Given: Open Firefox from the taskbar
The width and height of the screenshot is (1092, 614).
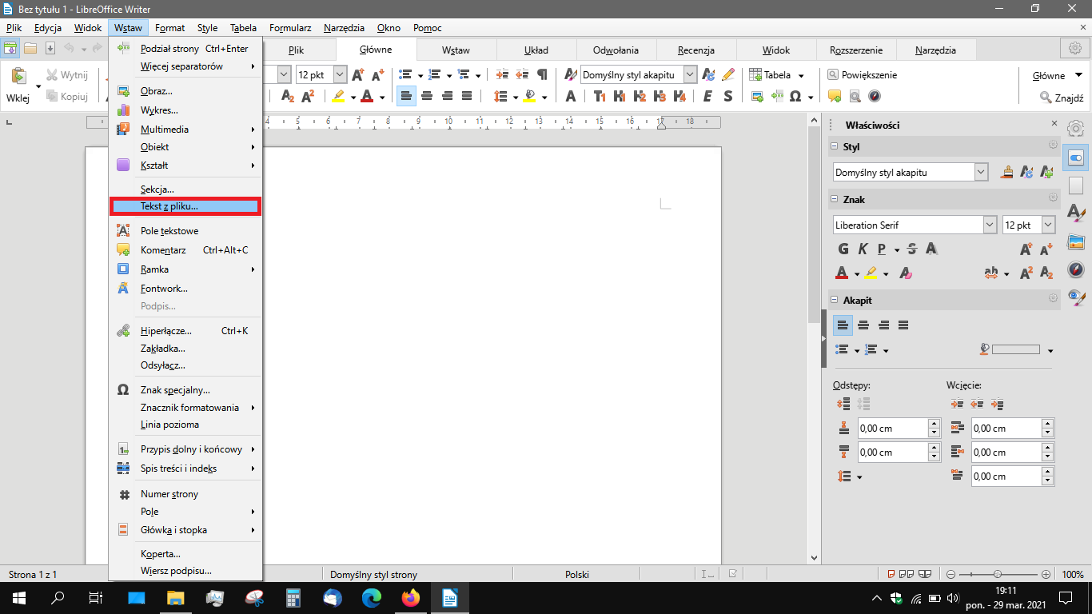Looking at the screenshot, I should (410, 597).
